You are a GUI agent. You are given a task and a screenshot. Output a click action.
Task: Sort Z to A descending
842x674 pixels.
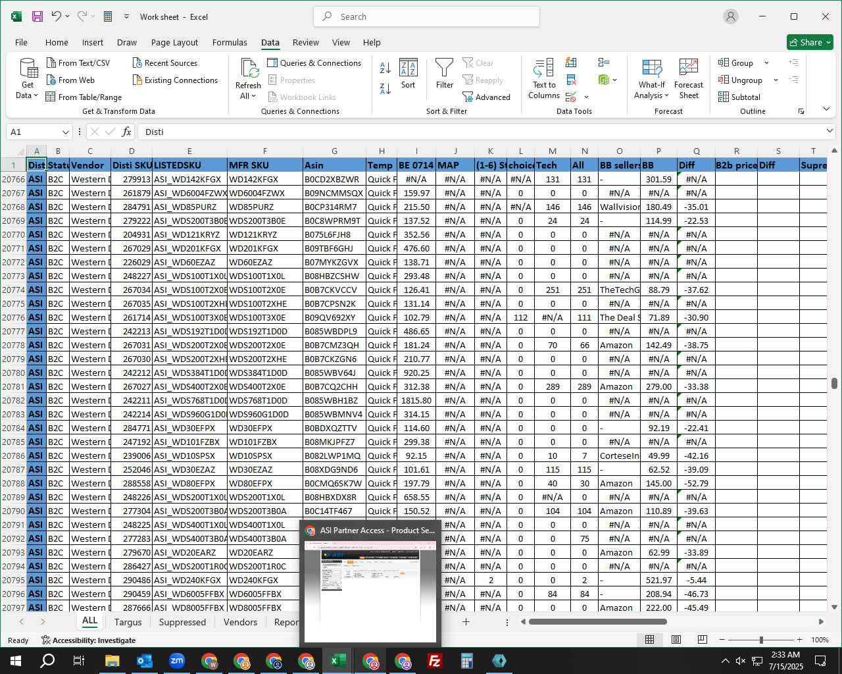pos(385,88)
